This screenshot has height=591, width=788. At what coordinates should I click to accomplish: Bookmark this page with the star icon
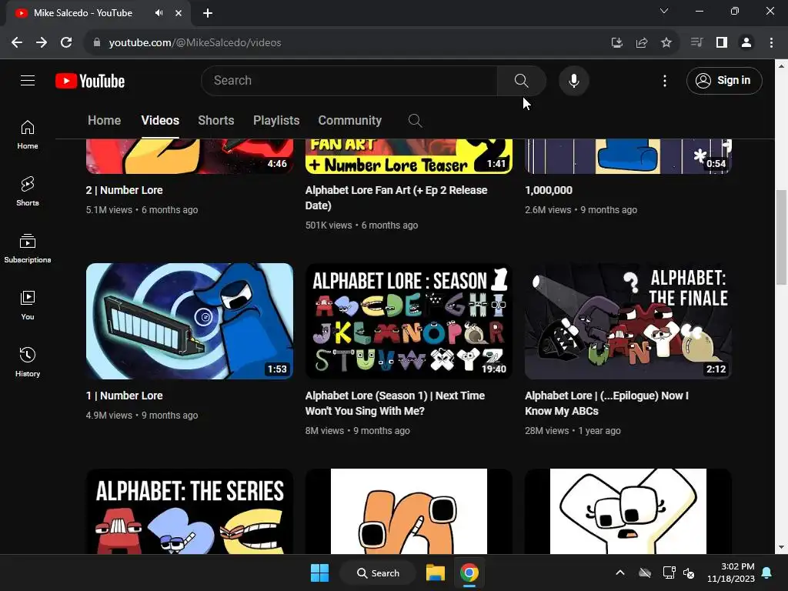click(x=666, y=43)
